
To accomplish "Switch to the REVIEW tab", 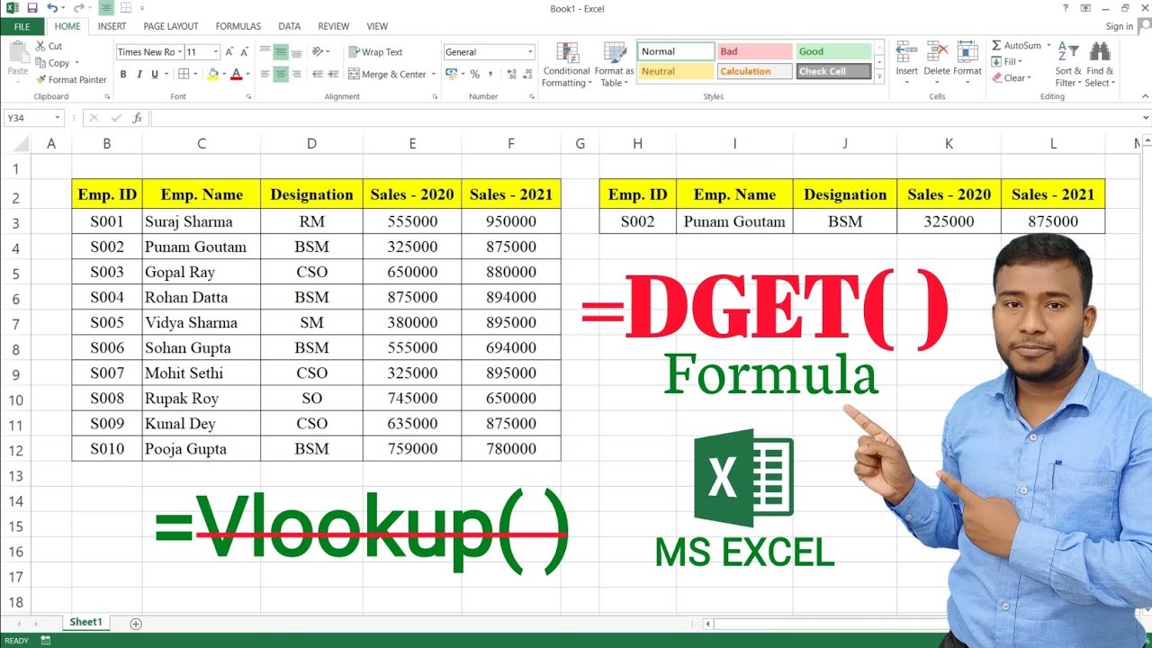I will coord(334,27).
